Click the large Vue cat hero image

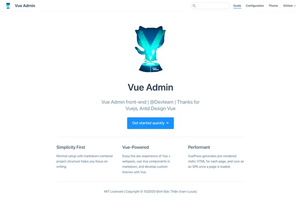point(150,49)
